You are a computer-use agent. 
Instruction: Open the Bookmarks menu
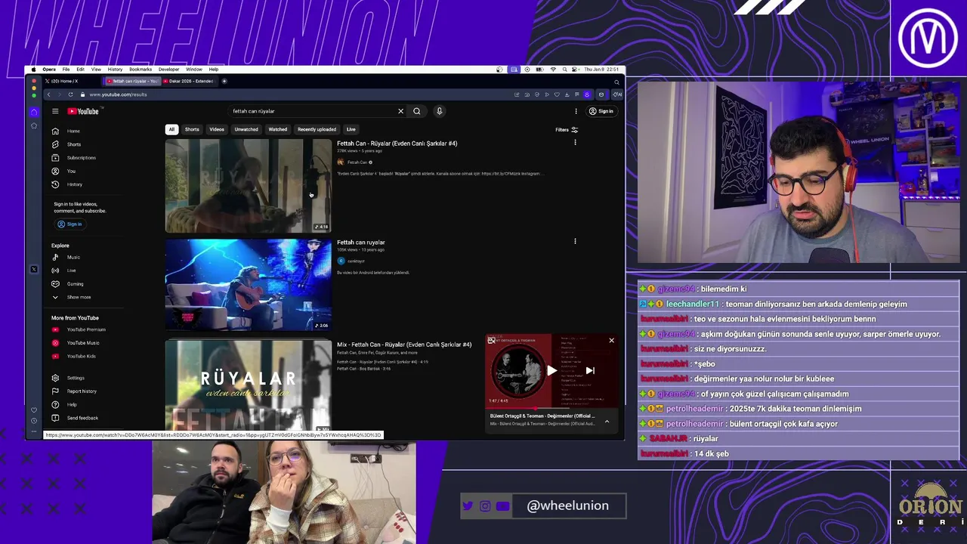point(141,70)
